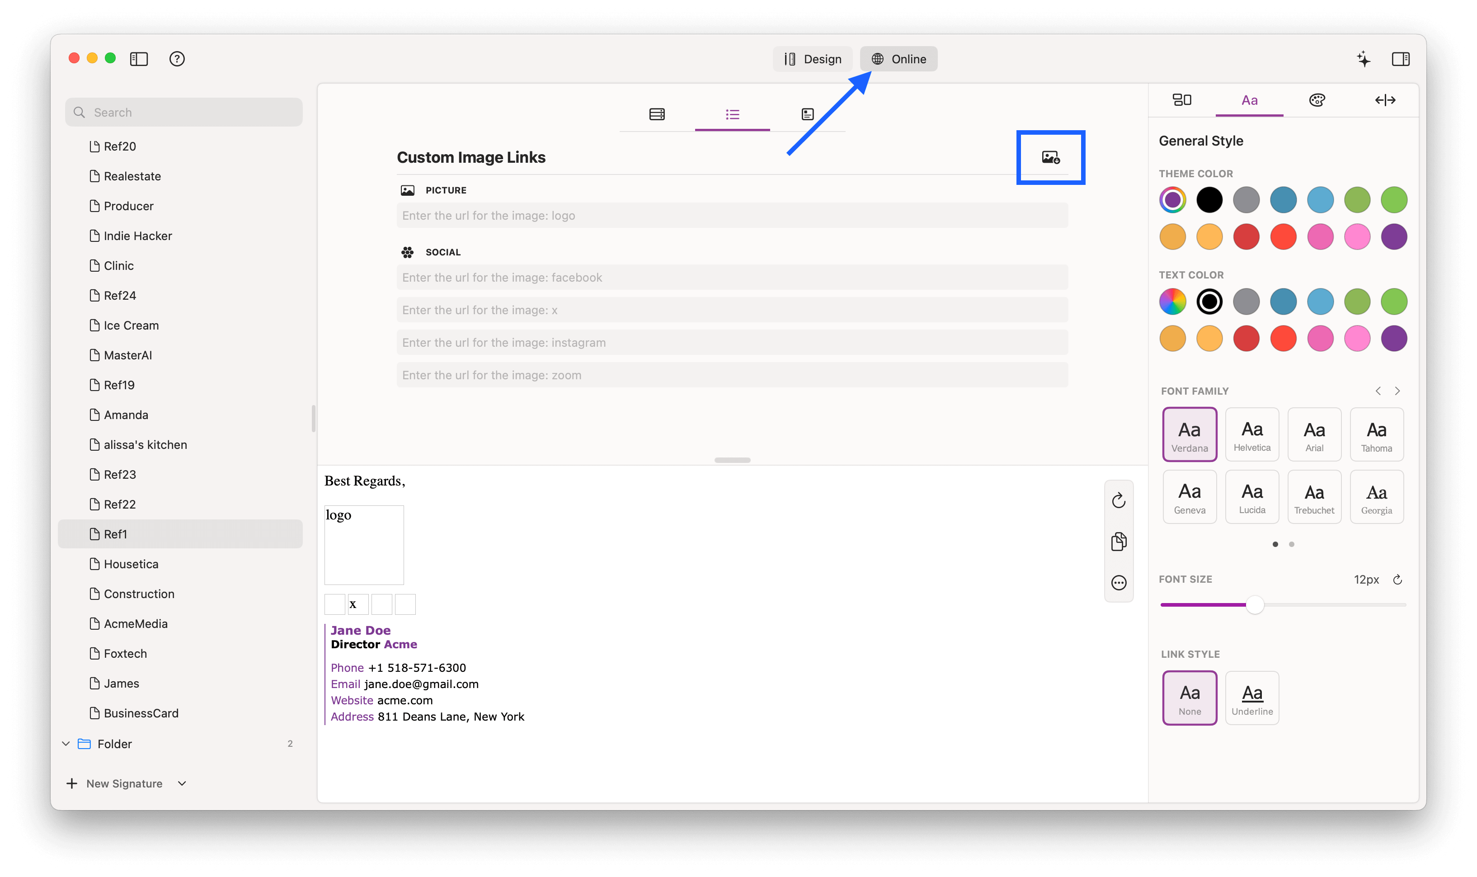Pick custom rainbow text color swatch
Viewport: 1477px width, 877px height.
(1172, 302)
